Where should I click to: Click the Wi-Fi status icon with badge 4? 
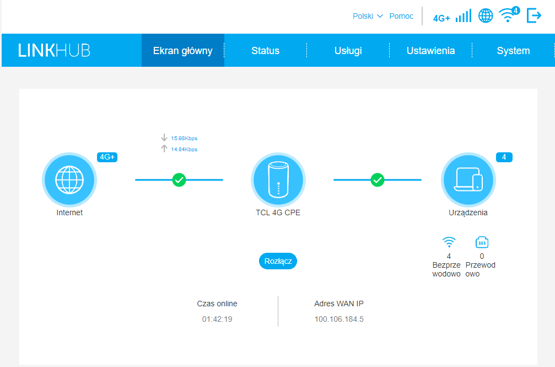click(509, 14)
